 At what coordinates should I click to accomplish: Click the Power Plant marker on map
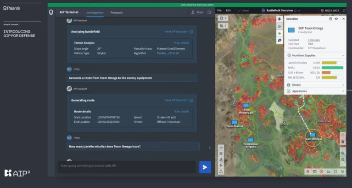coord(324,120)
